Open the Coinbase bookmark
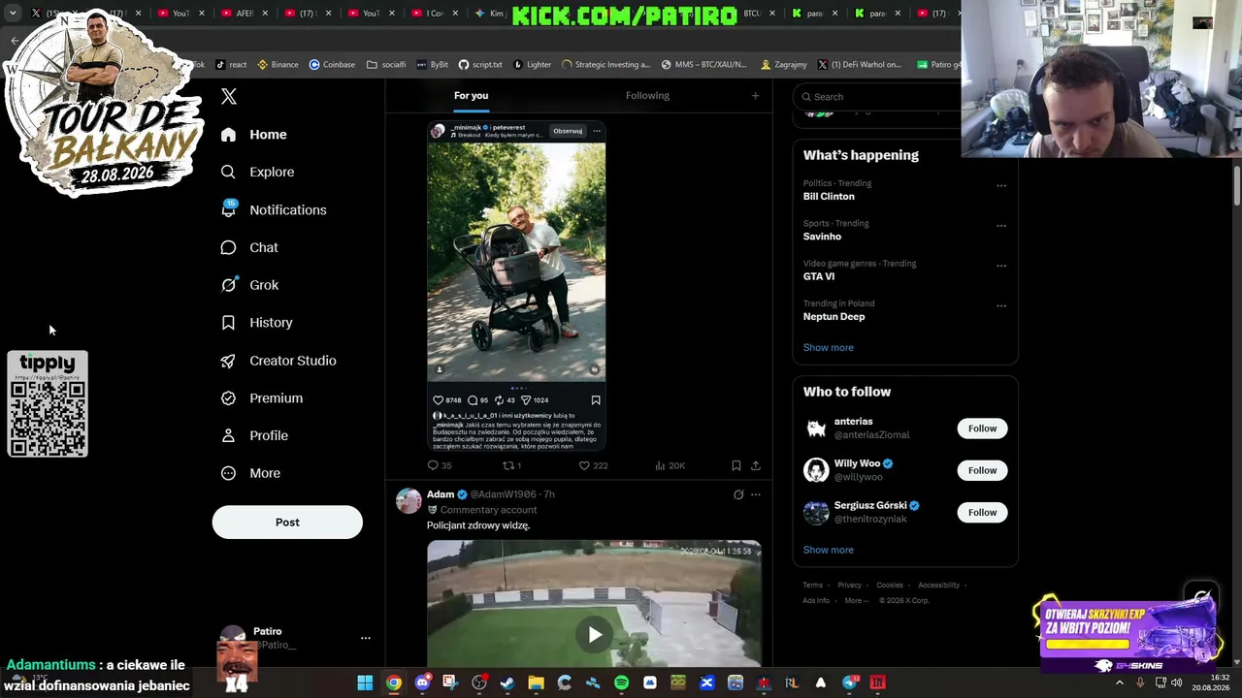The height and width of the screenshot is (698, 1242). point(332,65)
